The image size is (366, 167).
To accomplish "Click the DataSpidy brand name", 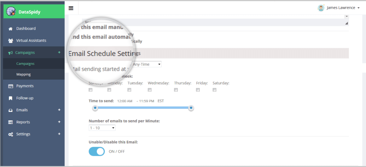I will click(29, 12).
